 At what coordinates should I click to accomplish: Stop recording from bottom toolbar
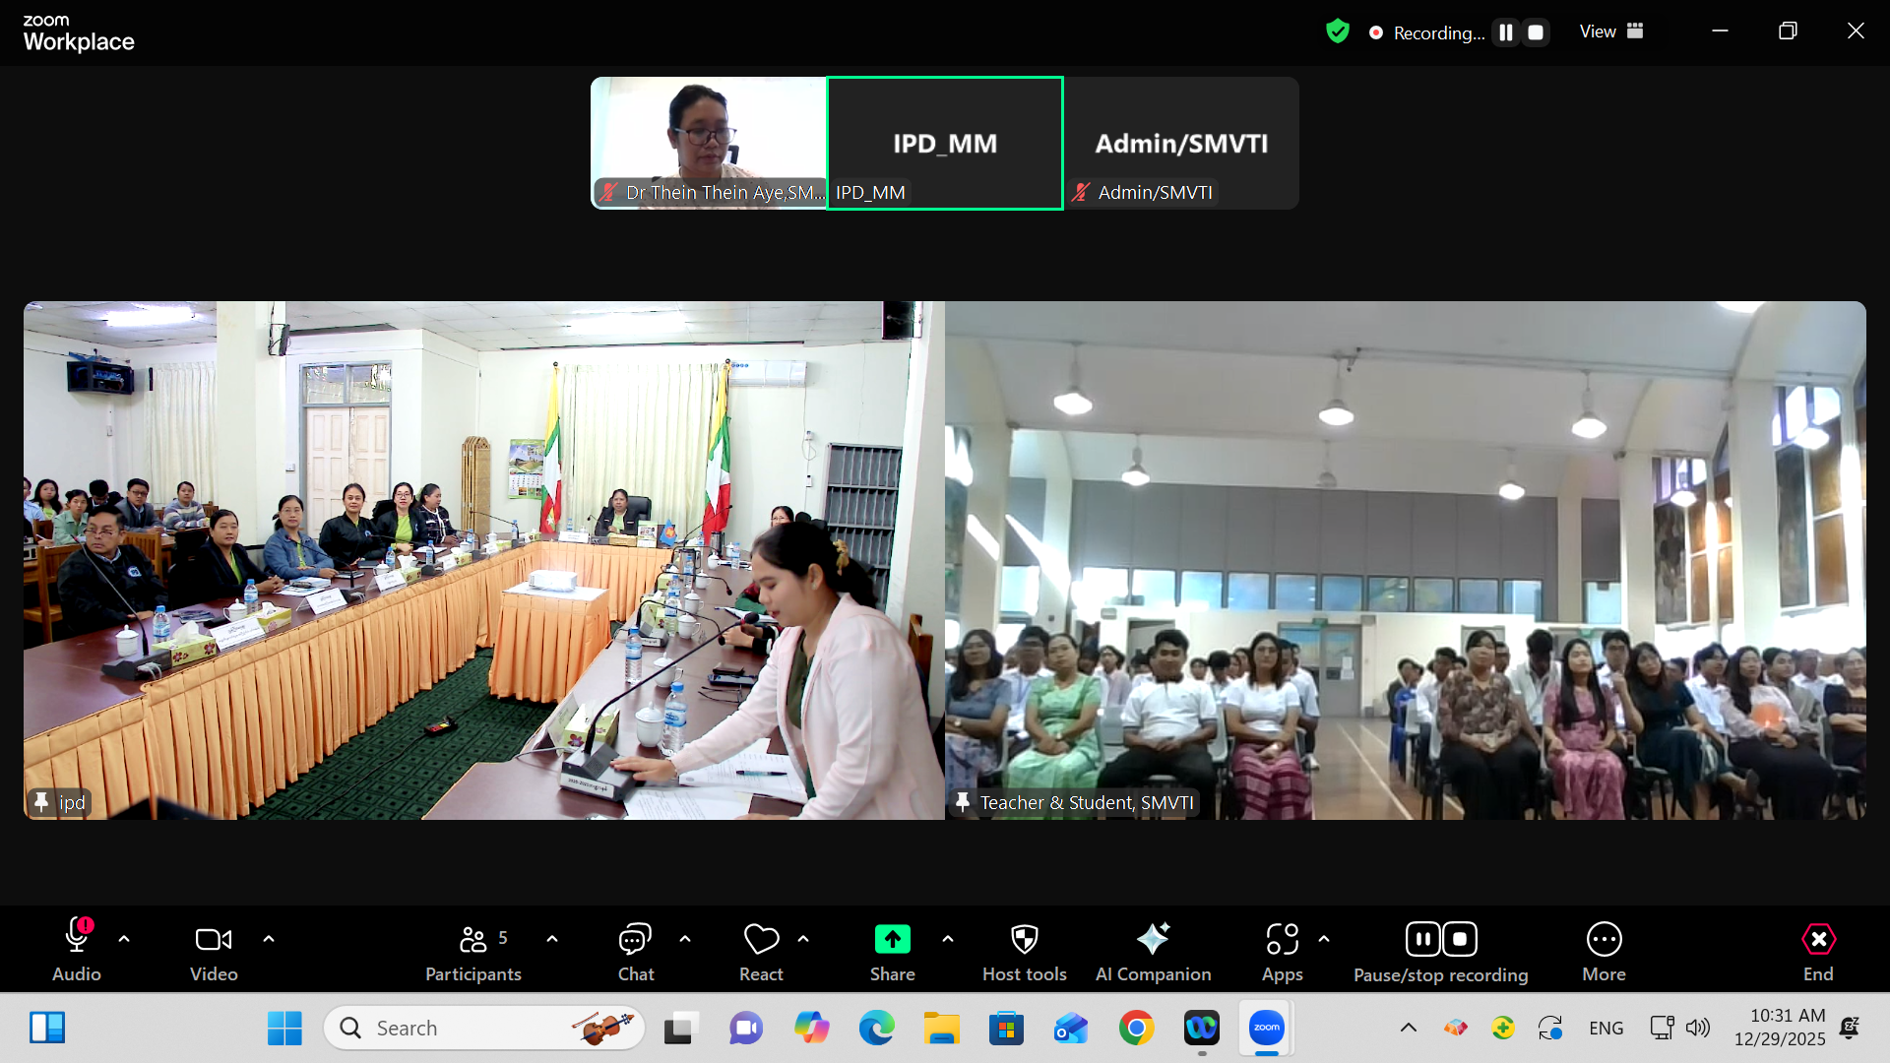(1460, 939)
